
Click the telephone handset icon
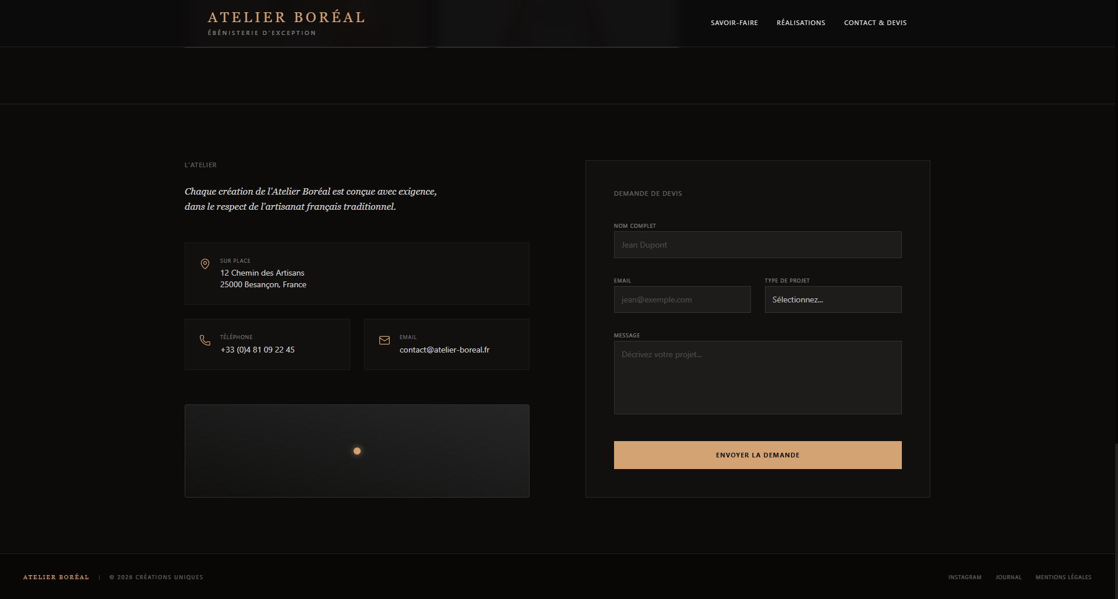[205, 340]
